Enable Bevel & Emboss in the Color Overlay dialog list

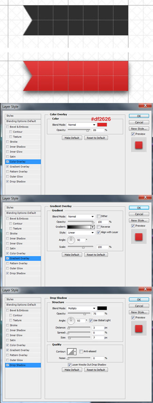pos(8,127)
